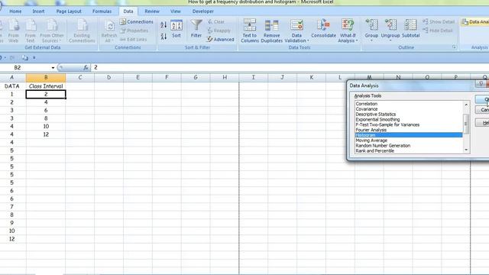Click the Ungroup outline icon
This screenshot has width=489, height=275.
pyautogui.click(x=390, y=30)
